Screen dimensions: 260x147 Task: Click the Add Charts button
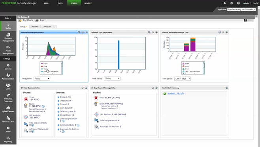(26, 20)
